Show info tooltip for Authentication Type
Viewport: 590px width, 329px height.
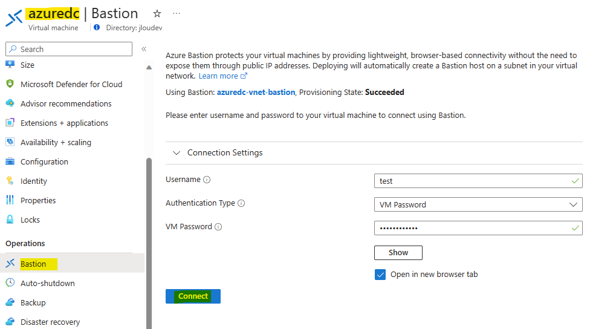point(241,203)
